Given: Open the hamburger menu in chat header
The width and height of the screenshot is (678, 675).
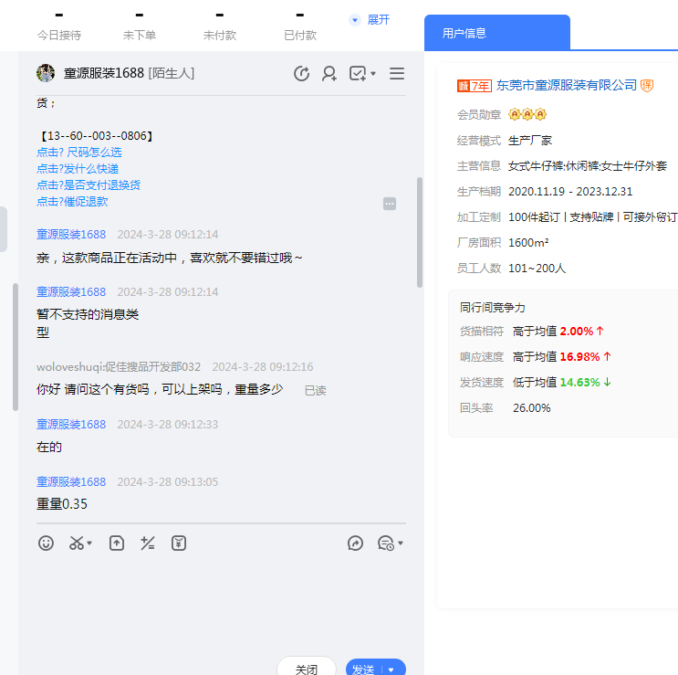Looking at the screenshot, I should [x=397, y=73].
